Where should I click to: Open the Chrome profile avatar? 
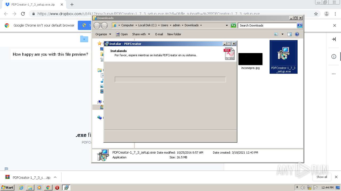coord(326,14)
